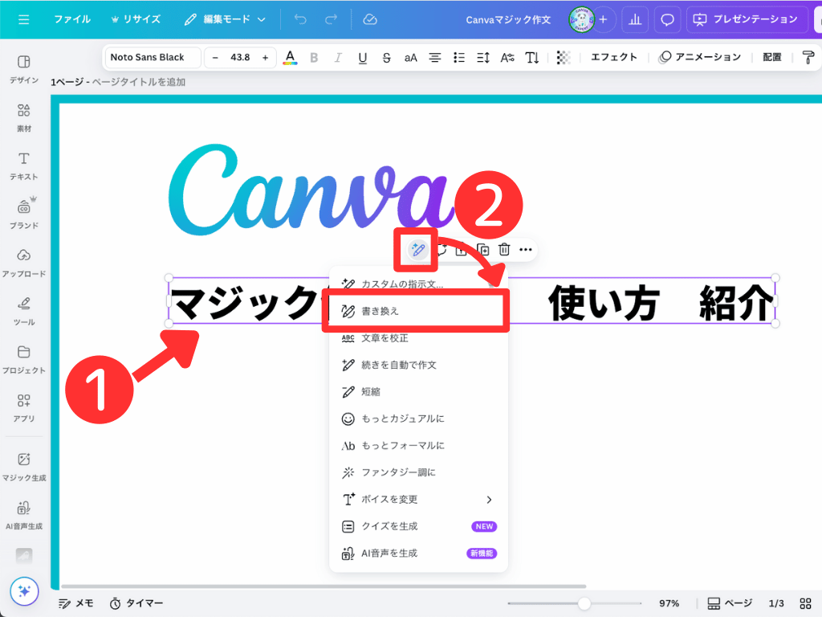This screenshot has width=822, height=617.
Task: Click the 配置 button
Action: coord(771,57)
